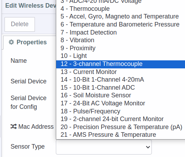Click the shuffle icon beside Mac Address
185x157 pixels.
[14, 127]
